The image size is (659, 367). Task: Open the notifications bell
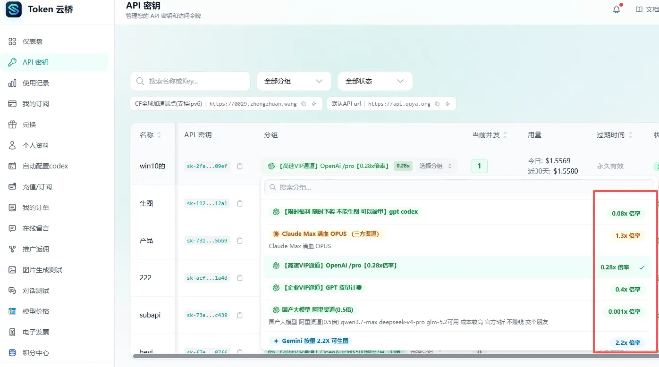pyautogui.click(x=617, y=9)
